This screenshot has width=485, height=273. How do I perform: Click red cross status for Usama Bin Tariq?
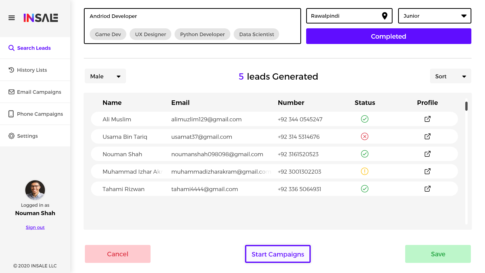click(365, 136)
